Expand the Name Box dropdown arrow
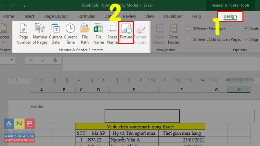Viewport: 260px width, 146px height. pos(12,60)
